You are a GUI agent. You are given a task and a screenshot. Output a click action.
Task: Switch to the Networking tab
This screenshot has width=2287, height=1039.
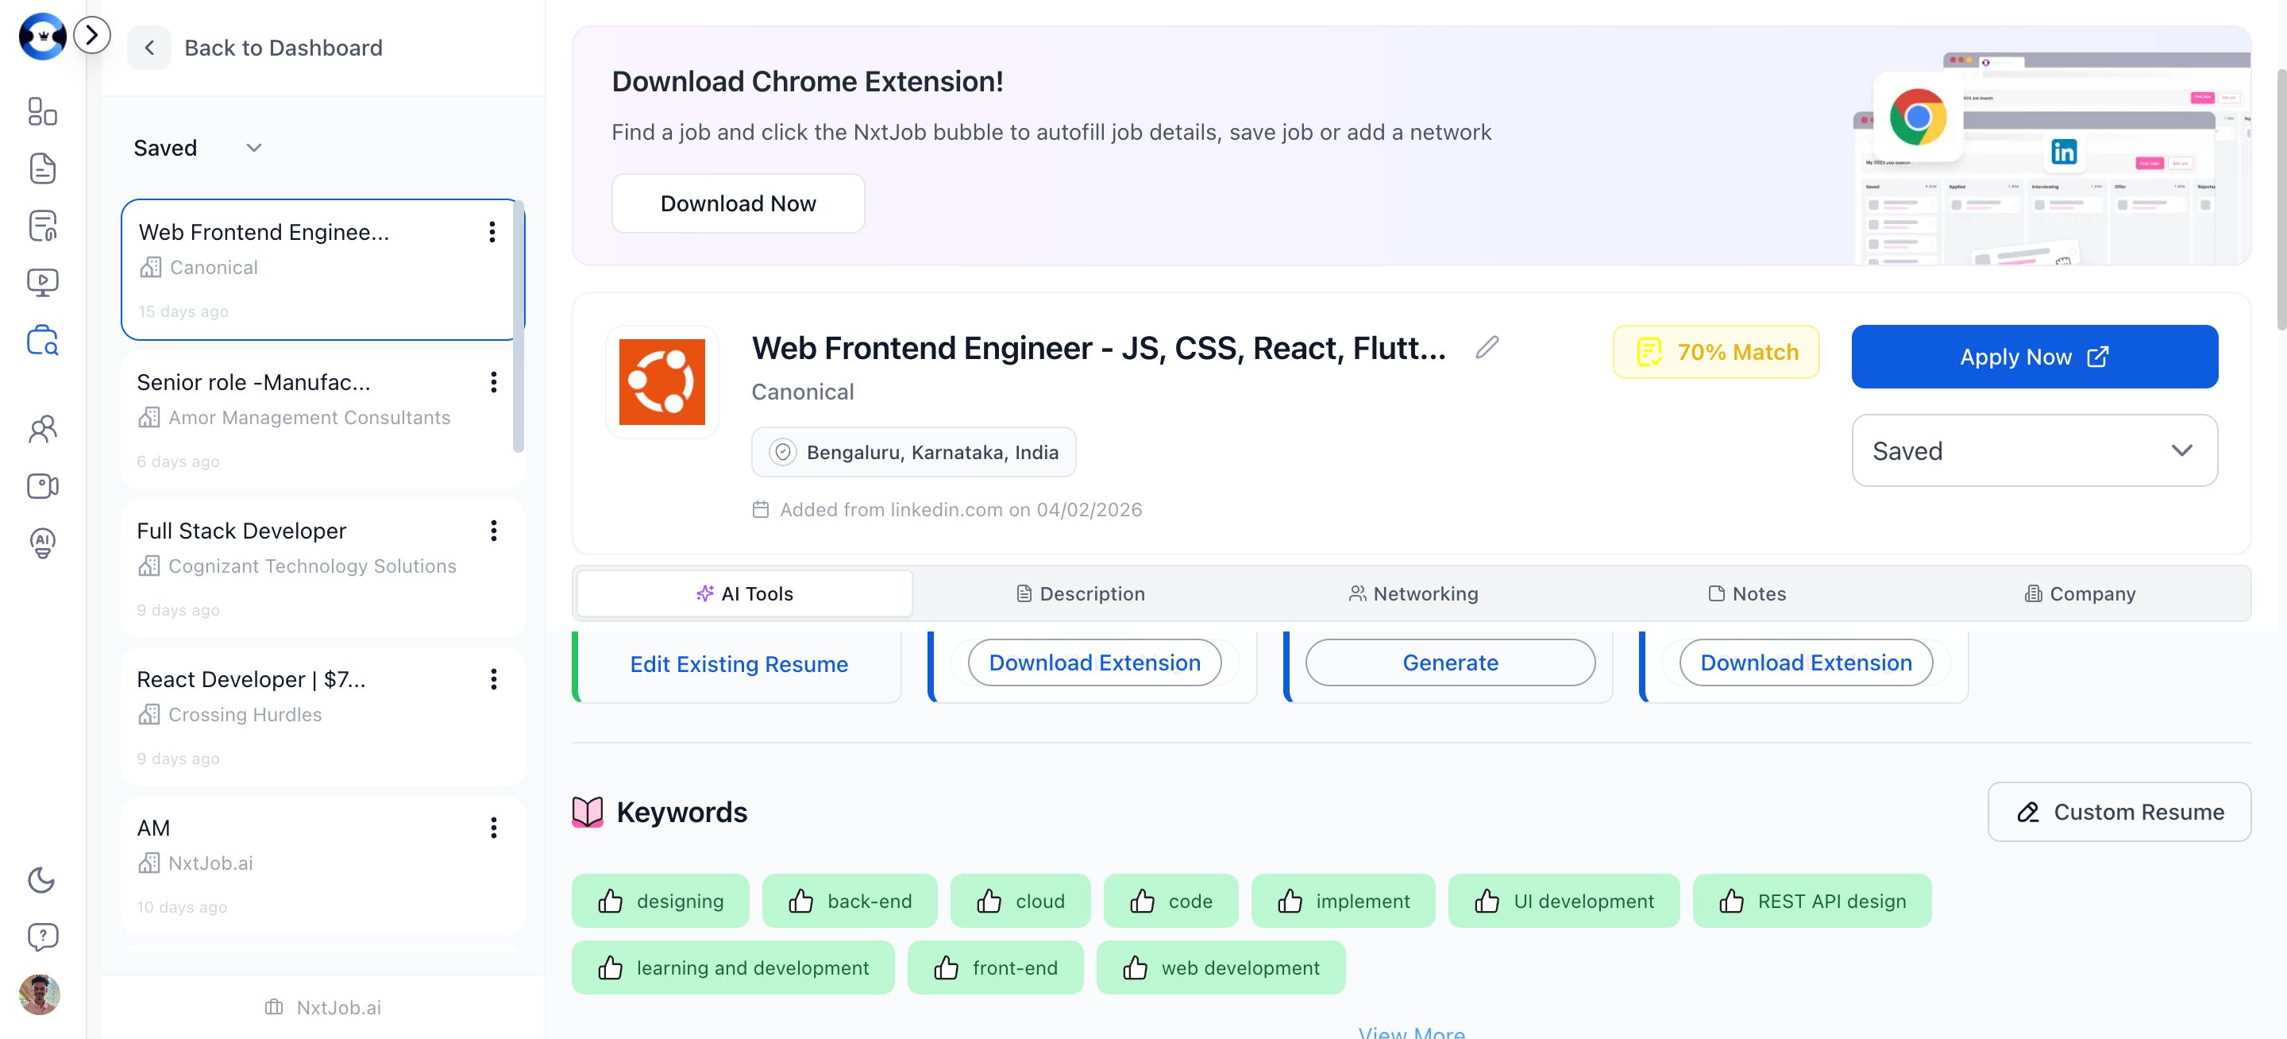click(1413, 594)
